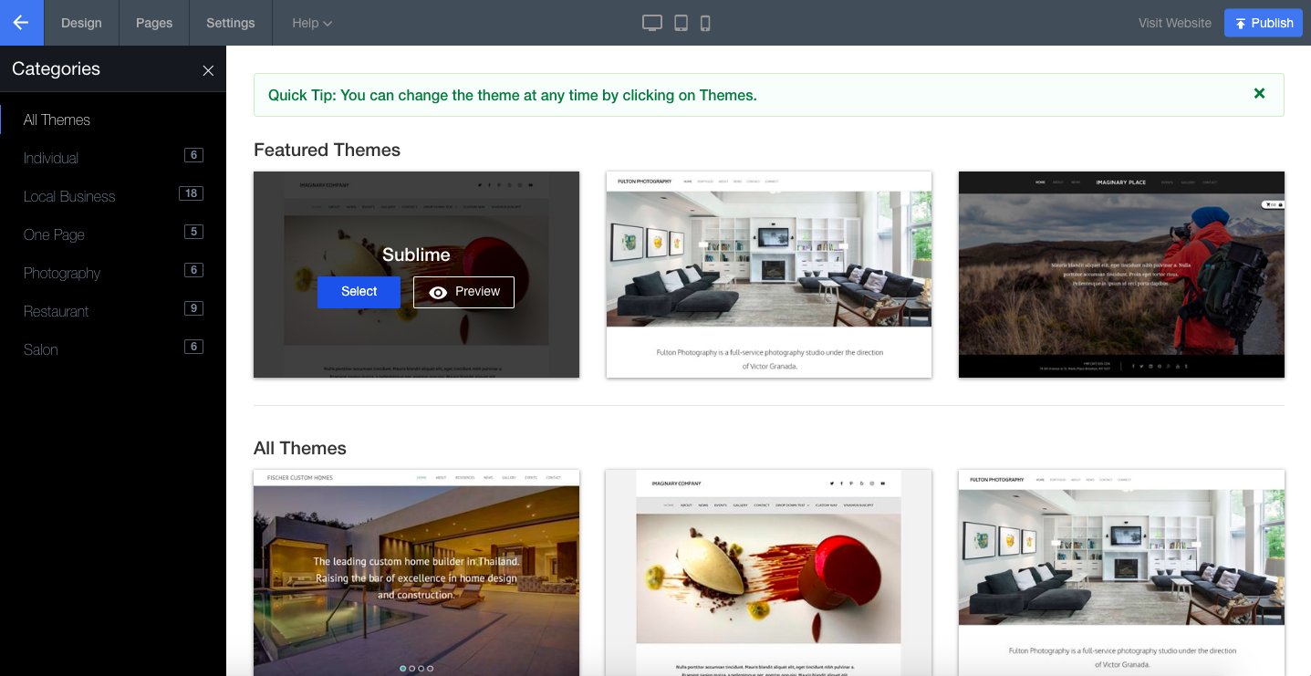1311x676 pixels.
Task: Choose Imaginary Company theme under All Themes
Action: click(x=769, y=573)
